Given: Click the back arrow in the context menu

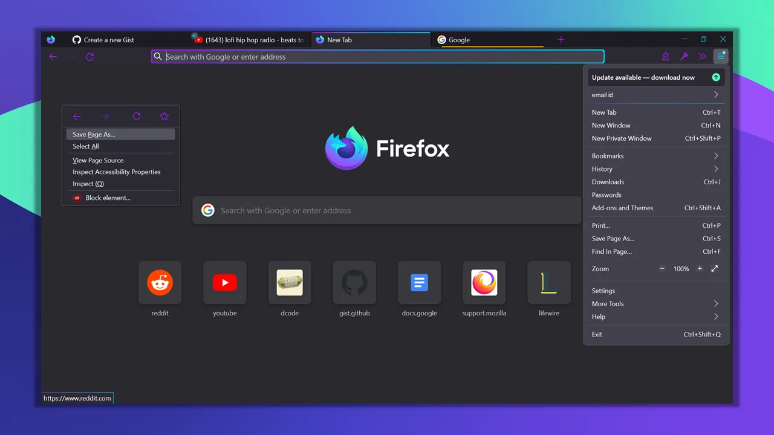Looking at the screenshot, I should click(77, 116).
